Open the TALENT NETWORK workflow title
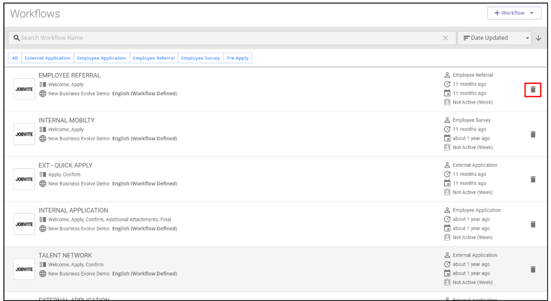 coord(65,255)
